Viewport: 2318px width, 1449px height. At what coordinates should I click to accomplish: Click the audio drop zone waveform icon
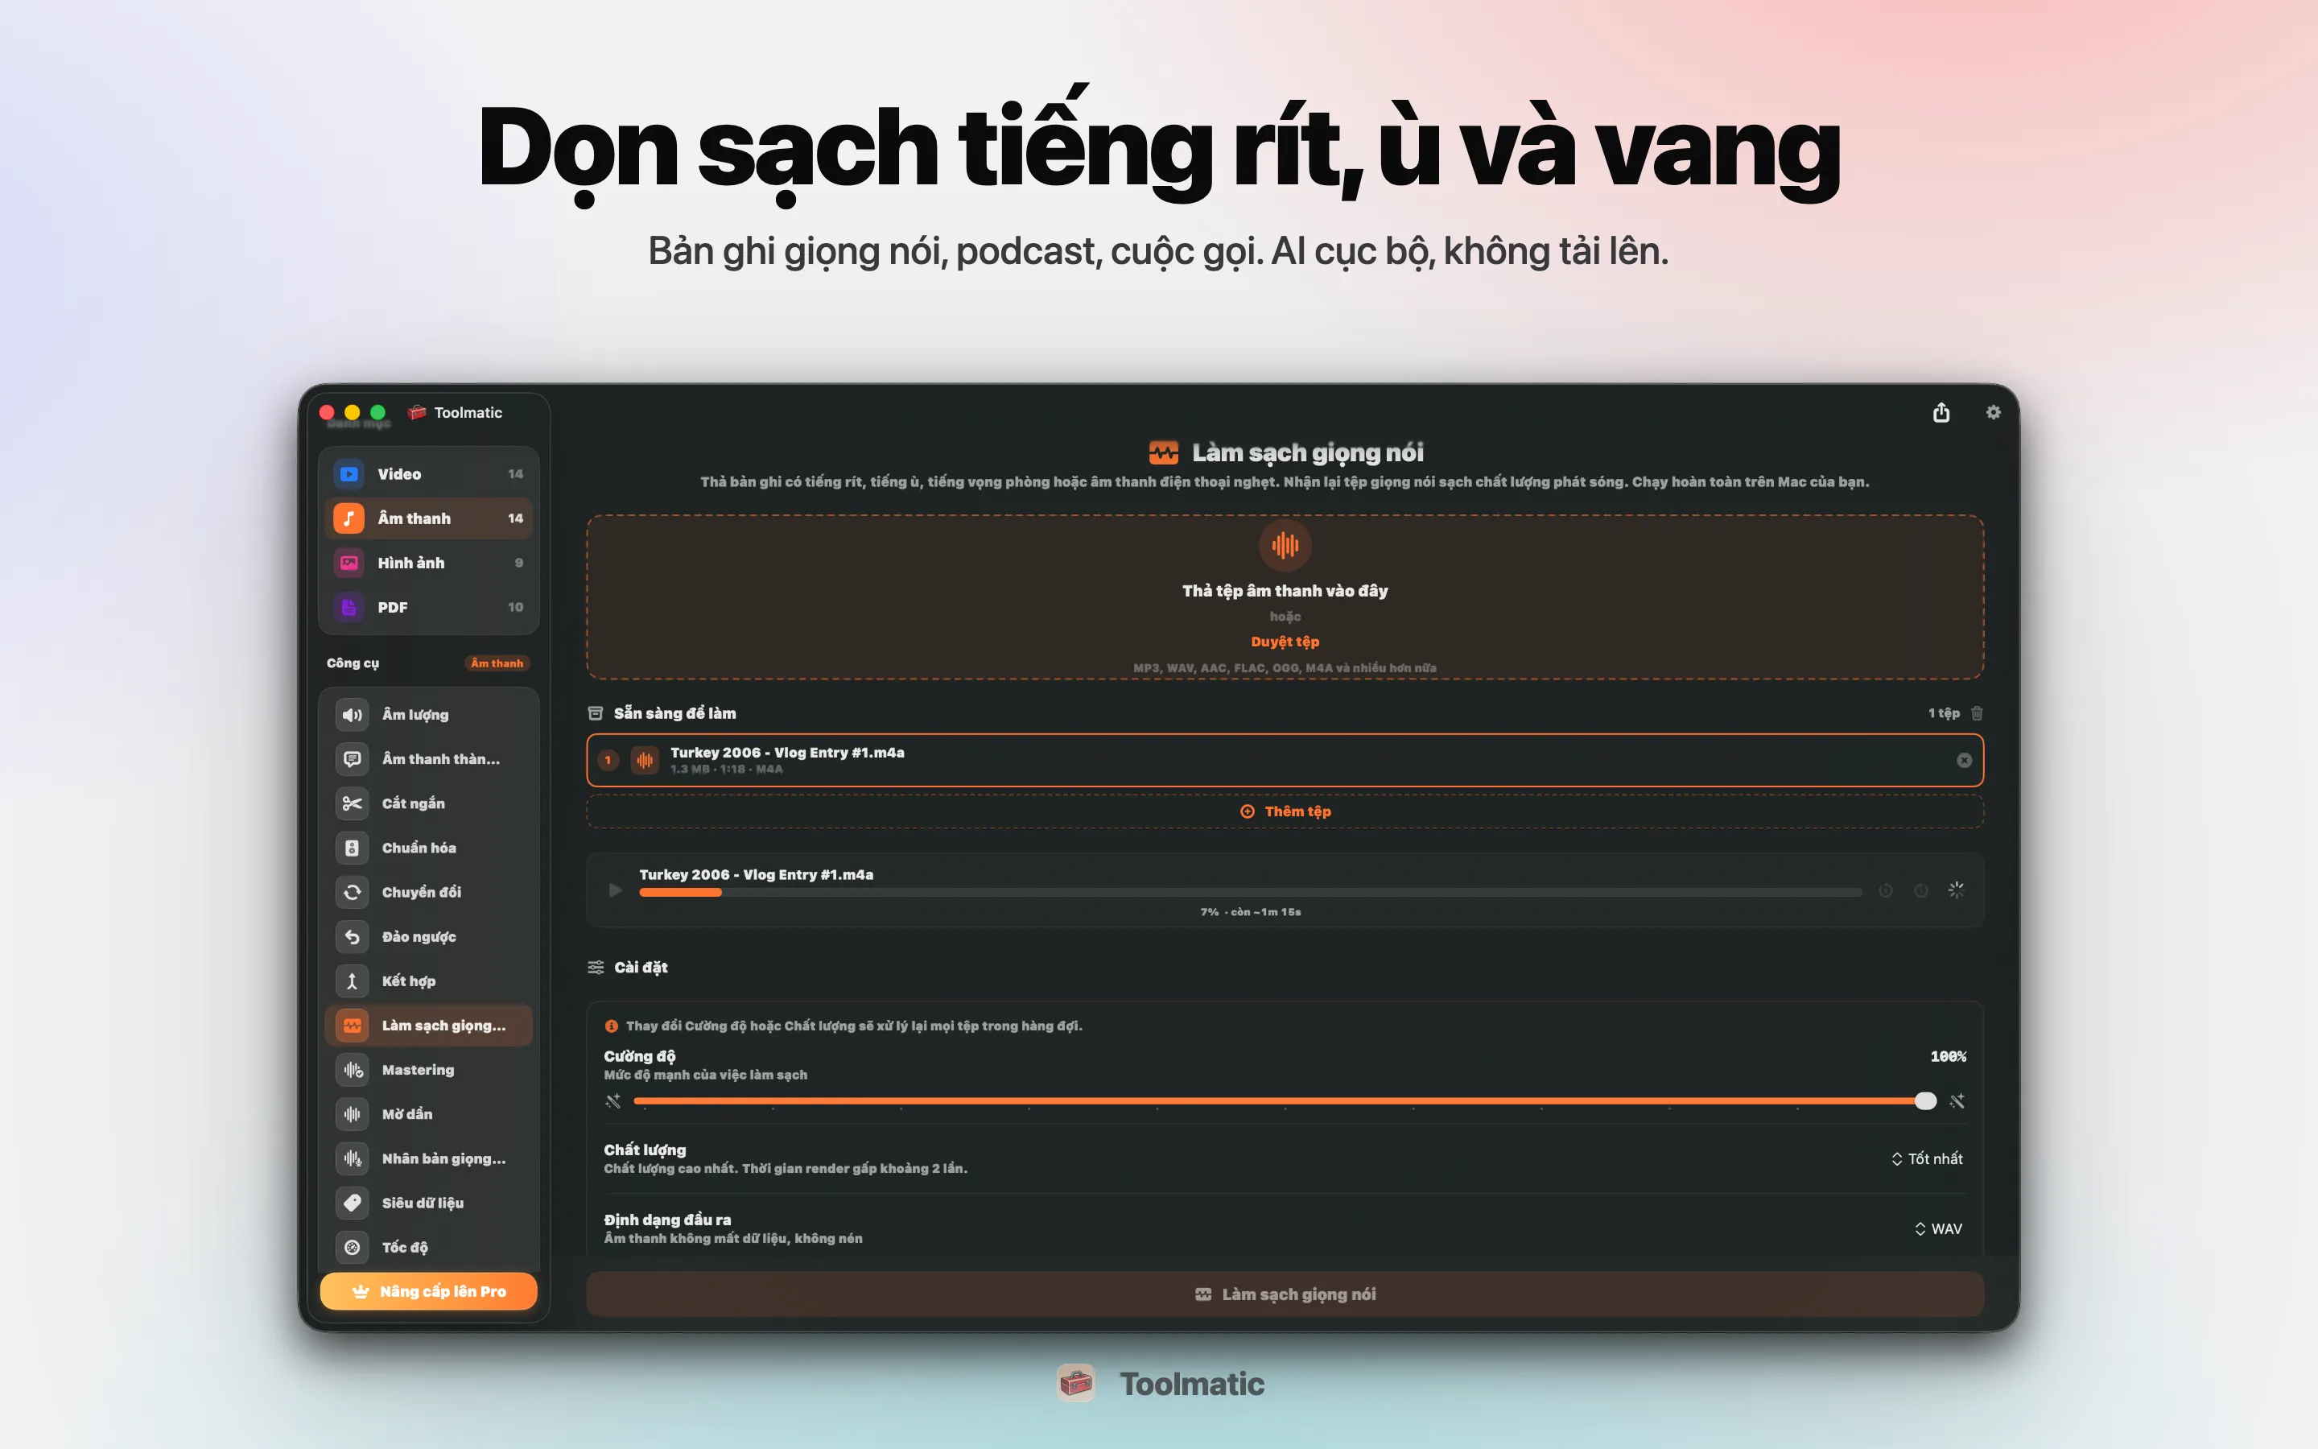[x=1285, y=545]
